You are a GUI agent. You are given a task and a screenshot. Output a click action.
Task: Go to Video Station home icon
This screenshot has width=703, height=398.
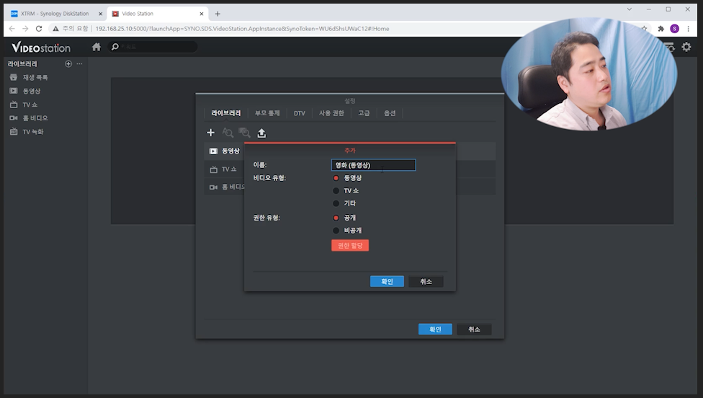97,47
